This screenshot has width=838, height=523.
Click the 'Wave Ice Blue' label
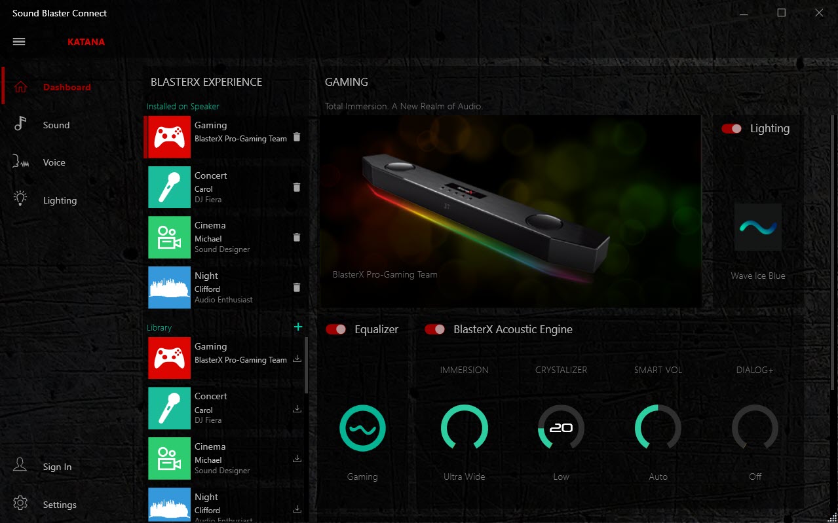758,276
